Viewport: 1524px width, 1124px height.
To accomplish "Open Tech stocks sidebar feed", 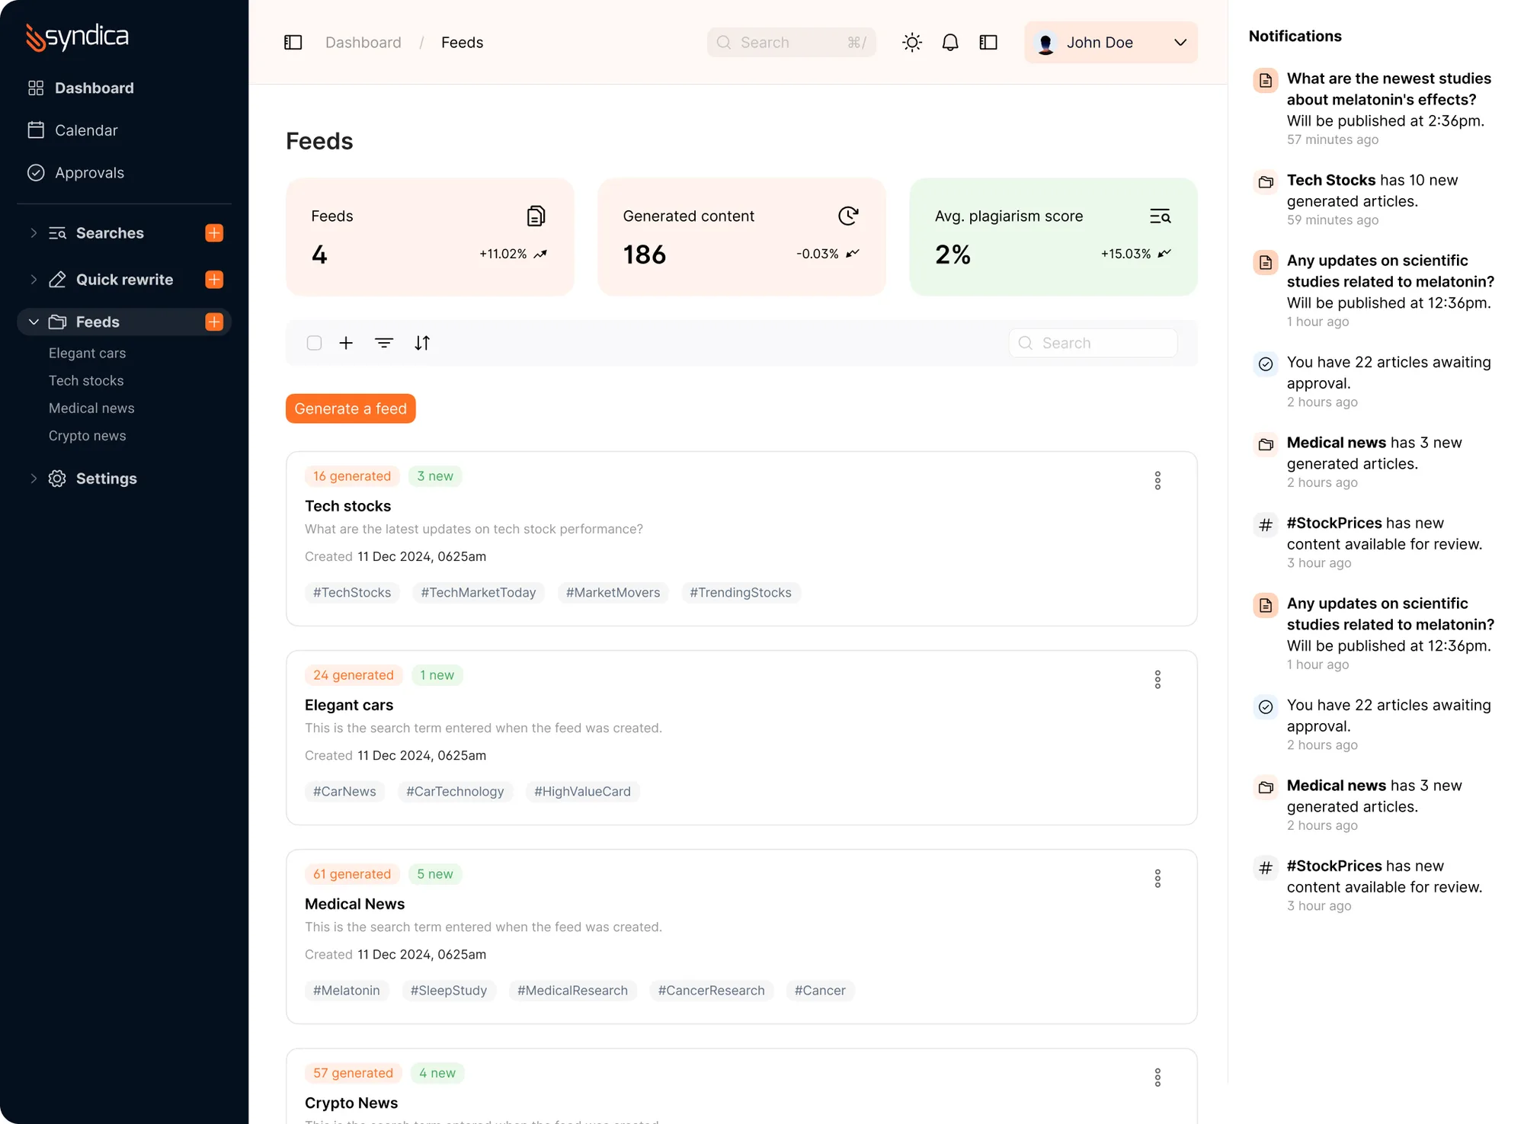I will 86,381.
